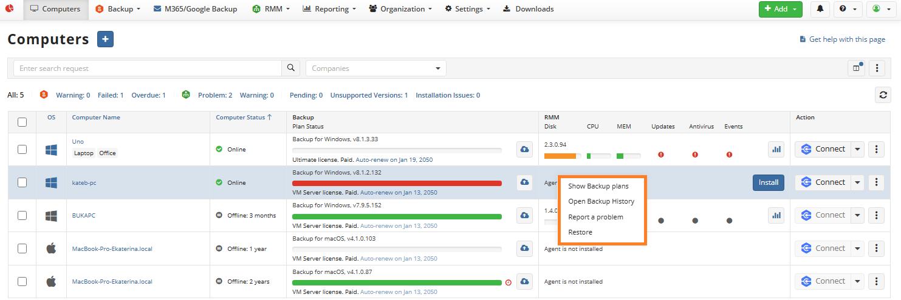Click backup cloud icon for offline 1 year MacBook
901x300 pixels.
(524, 248)
